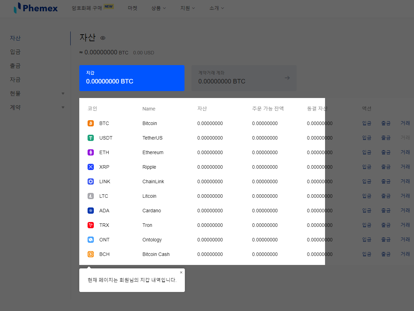Click the Tron name cell
Viewport: 414px width, 311px height.
147,225
